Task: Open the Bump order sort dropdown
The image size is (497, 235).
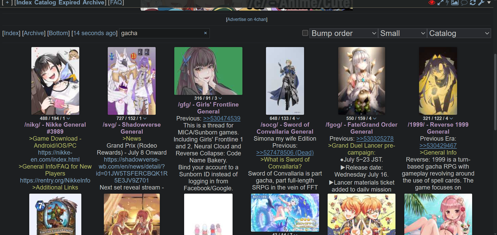Action: (344, 33)
